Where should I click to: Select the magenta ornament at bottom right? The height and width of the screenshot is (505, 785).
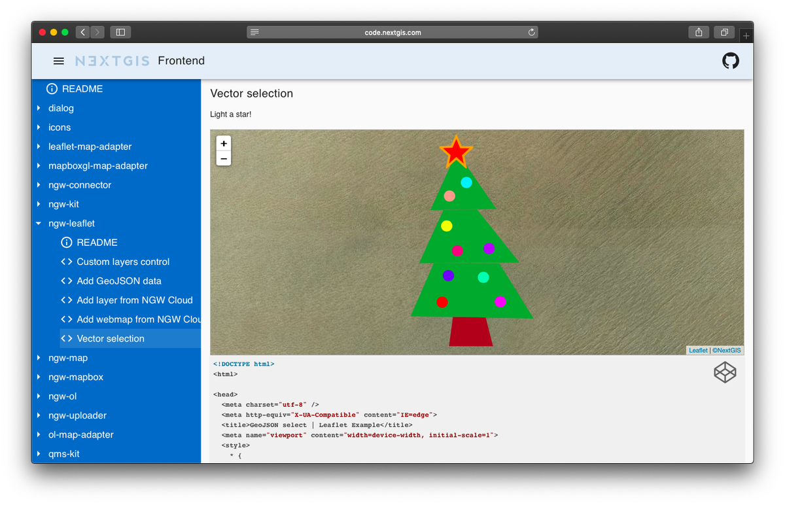pos(500,302)
